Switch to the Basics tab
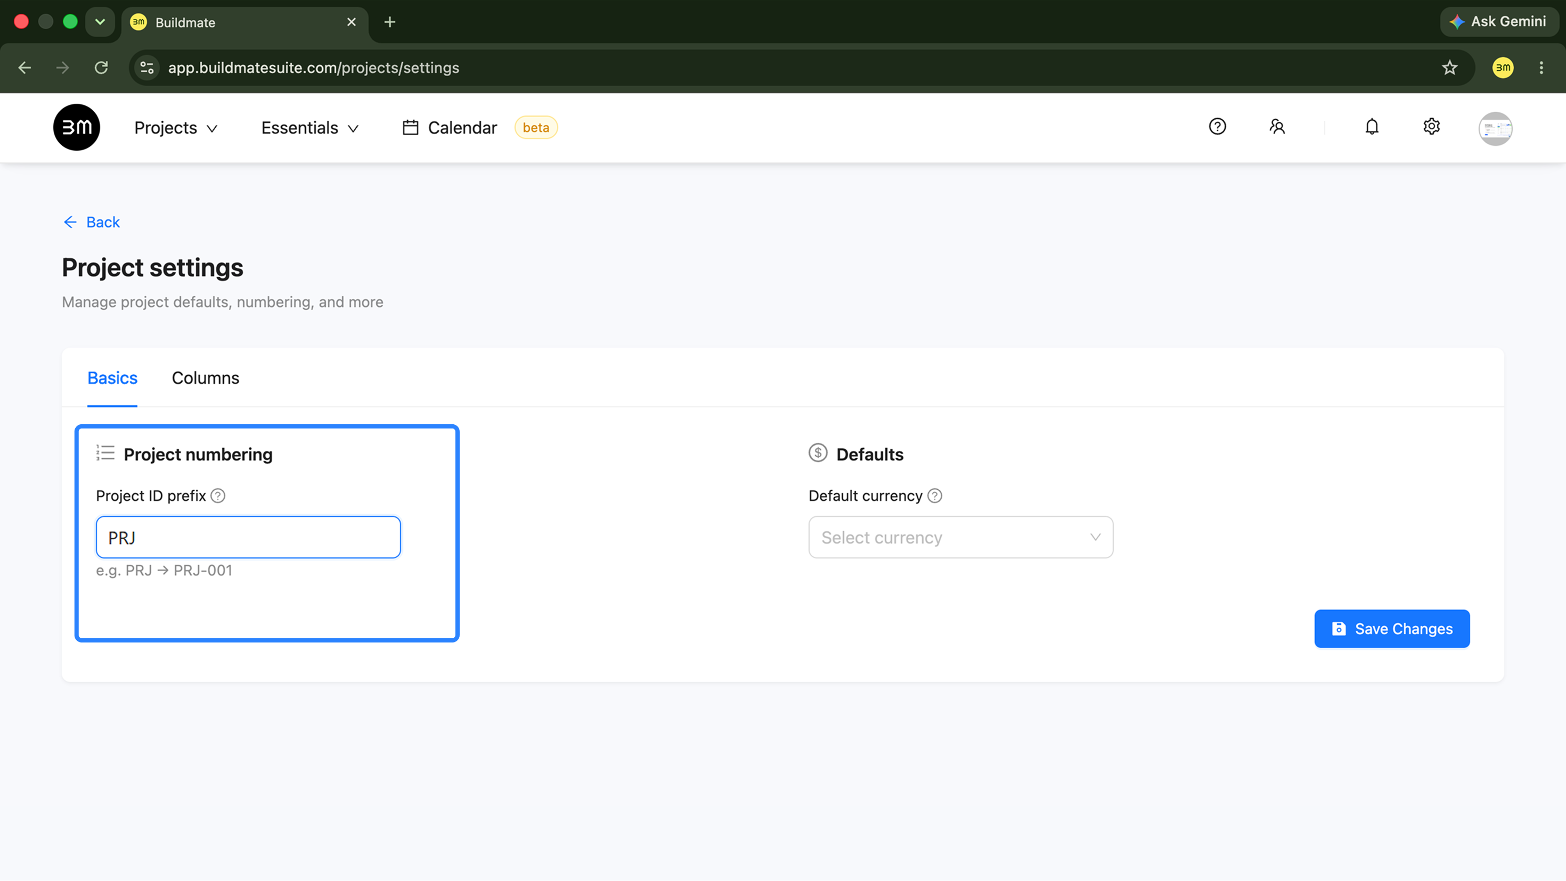1566x881 pixels. (x=112, y=378)
